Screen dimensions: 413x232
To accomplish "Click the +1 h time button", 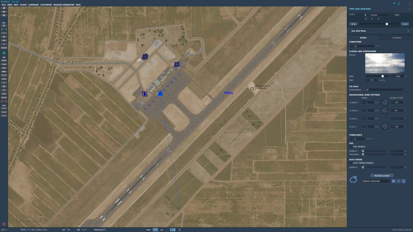I will coord(405,24).
